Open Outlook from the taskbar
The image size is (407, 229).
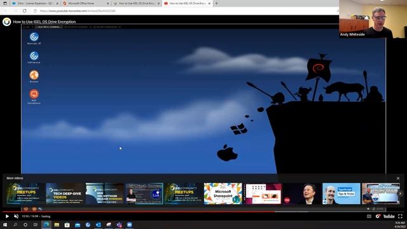click(98, 225)
